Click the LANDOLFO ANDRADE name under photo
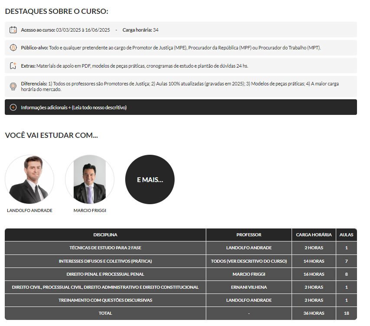The image size is (370, 326). [29, 210]
